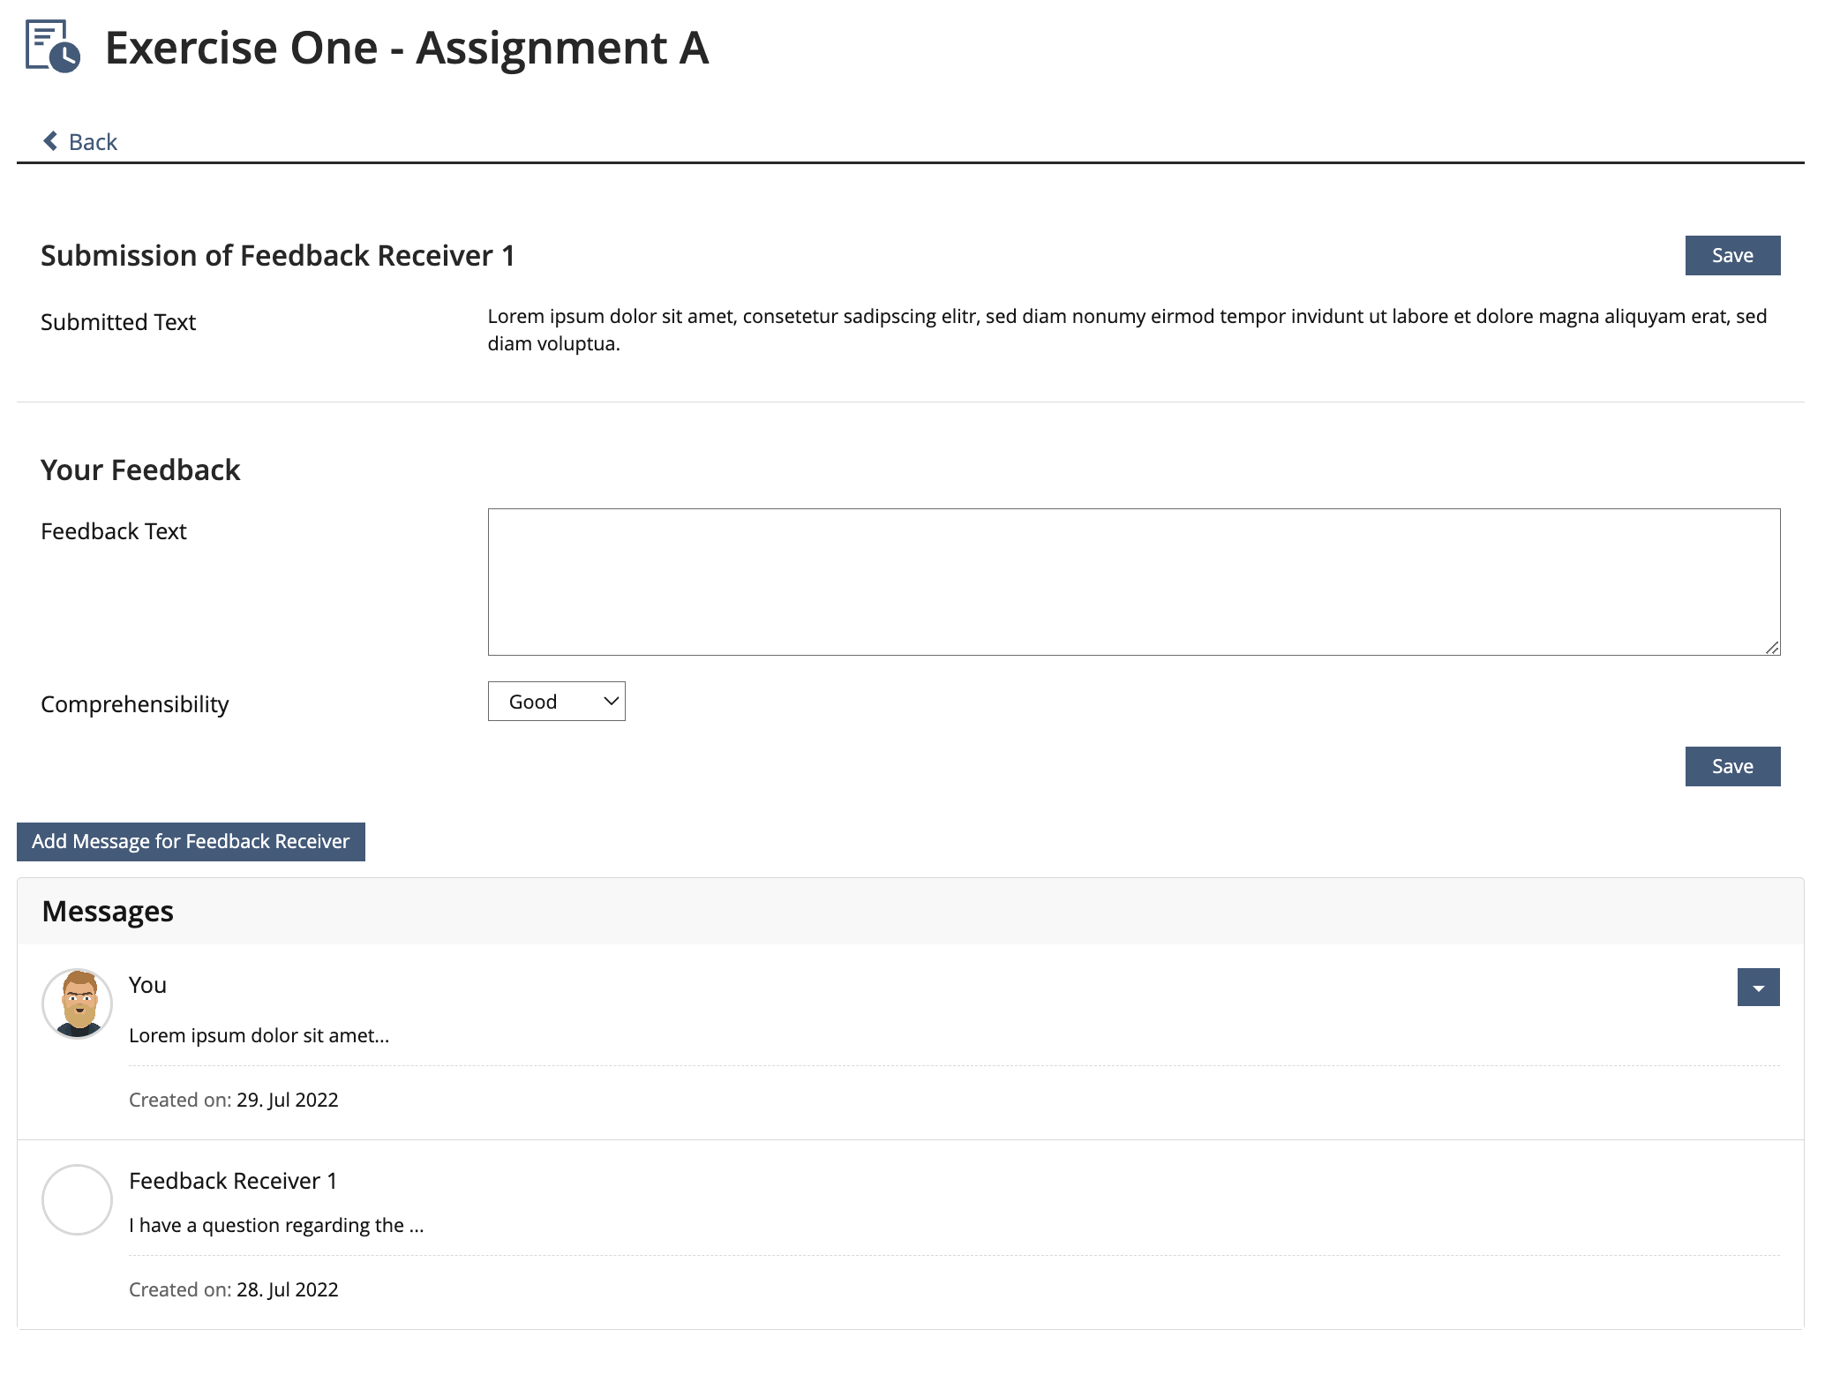This screenshot has width=1825, height=1375.
Task: Click the Messages panel header
Action: pos(108,911)
